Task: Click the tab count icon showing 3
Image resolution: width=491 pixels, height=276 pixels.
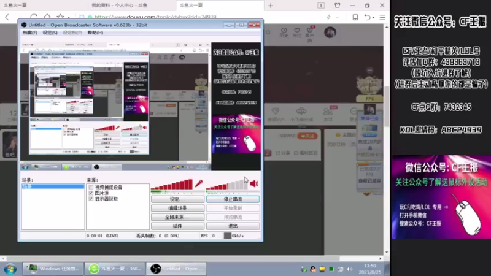Action: [321, 6]
